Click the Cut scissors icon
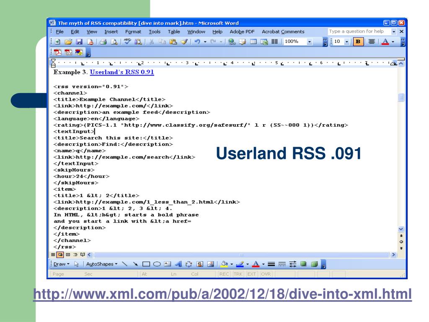The height and width of the screenshot is (322, 429). coord(151,42)
